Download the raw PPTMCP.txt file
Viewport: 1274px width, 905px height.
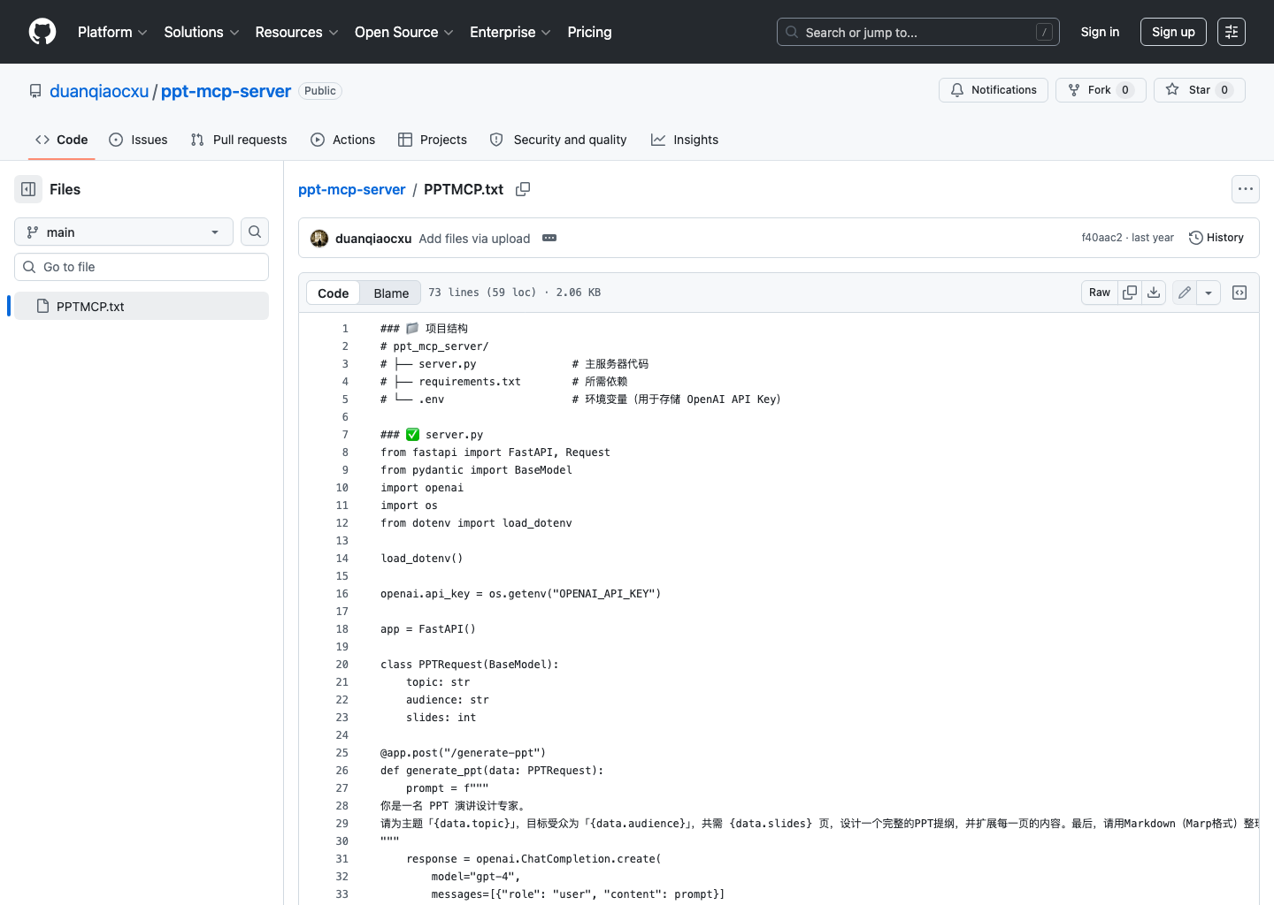pos(1154,293)
